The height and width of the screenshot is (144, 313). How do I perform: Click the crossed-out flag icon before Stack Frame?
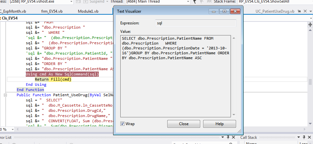(x=209, y=2)
